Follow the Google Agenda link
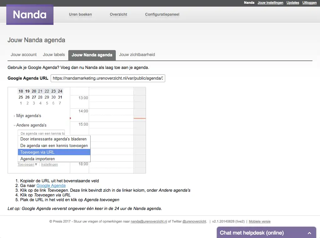 click(51, 185)
